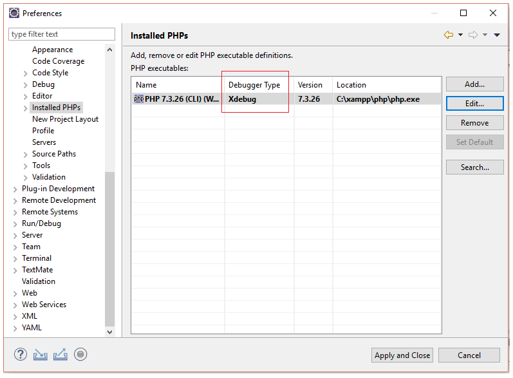
Task: Select the Profile tree item
Action: coord(43,131)
